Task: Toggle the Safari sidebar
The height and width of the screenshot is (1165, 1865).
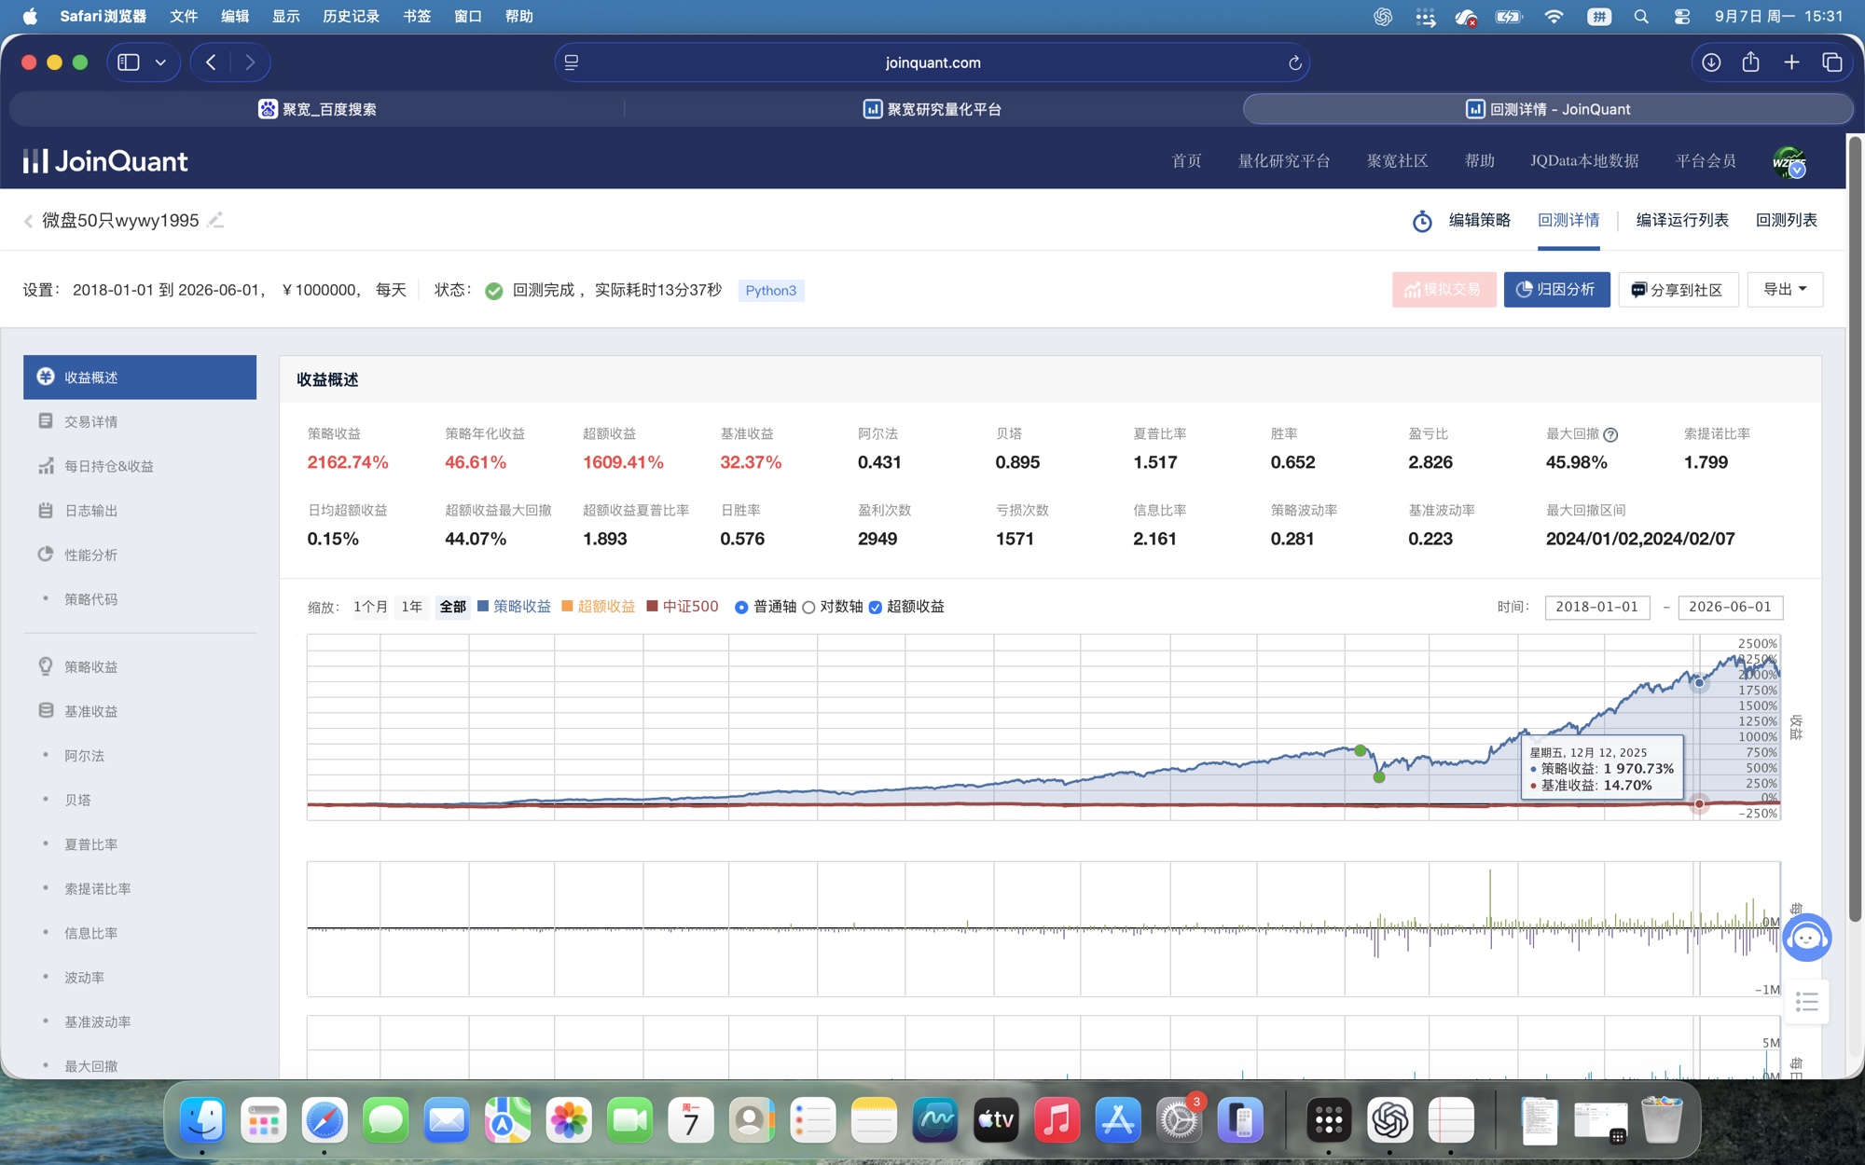Action: 129,62
